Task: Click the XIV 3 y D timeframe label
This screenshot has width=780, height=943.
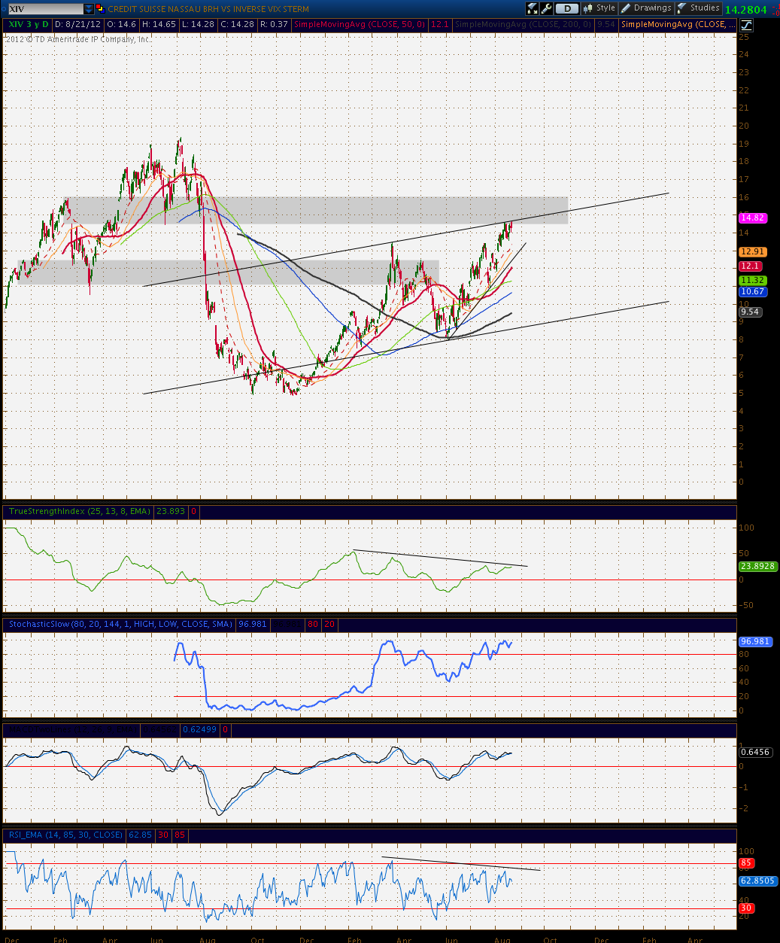Action: [x=29, y=25]
